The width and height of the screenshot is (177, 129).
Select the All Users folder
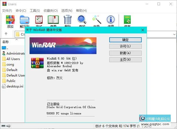click(11, 59)
